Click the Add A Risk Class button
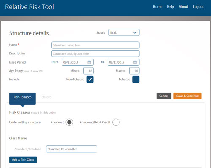The height and width of the screenshot is (168, 211). click(23, 160)
